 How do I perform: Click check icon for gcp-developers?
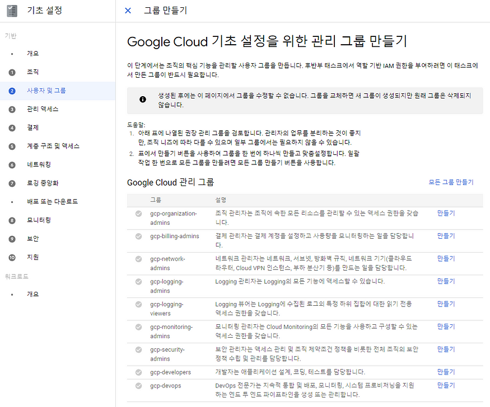(138, 372)
